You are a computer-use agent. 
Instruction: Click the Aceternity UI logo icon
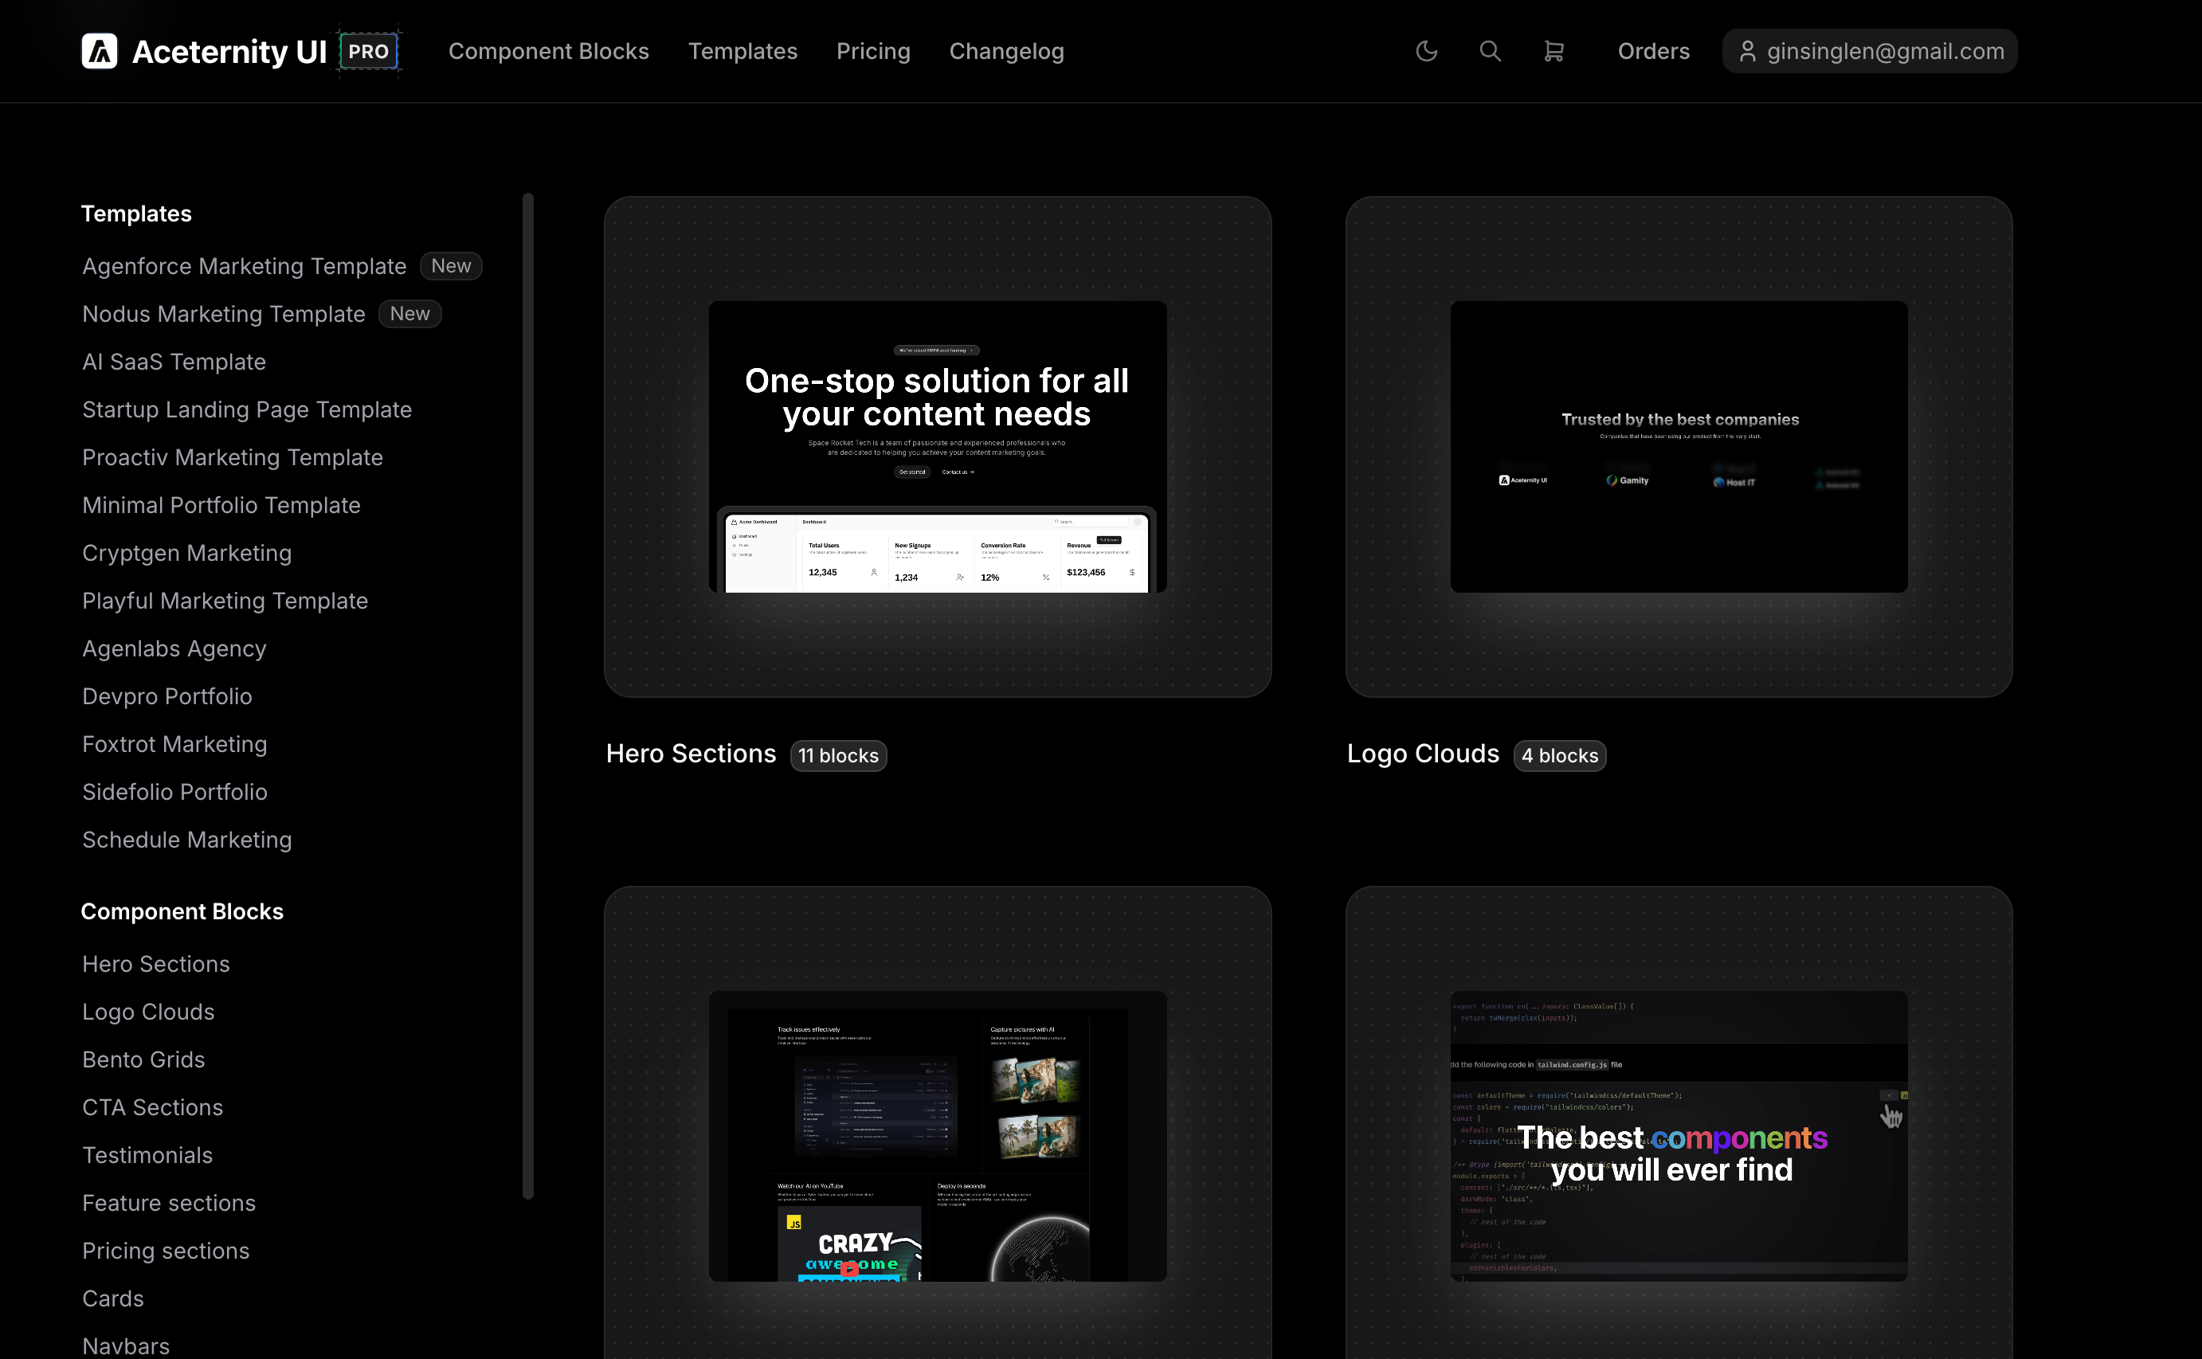coord(100,51)
